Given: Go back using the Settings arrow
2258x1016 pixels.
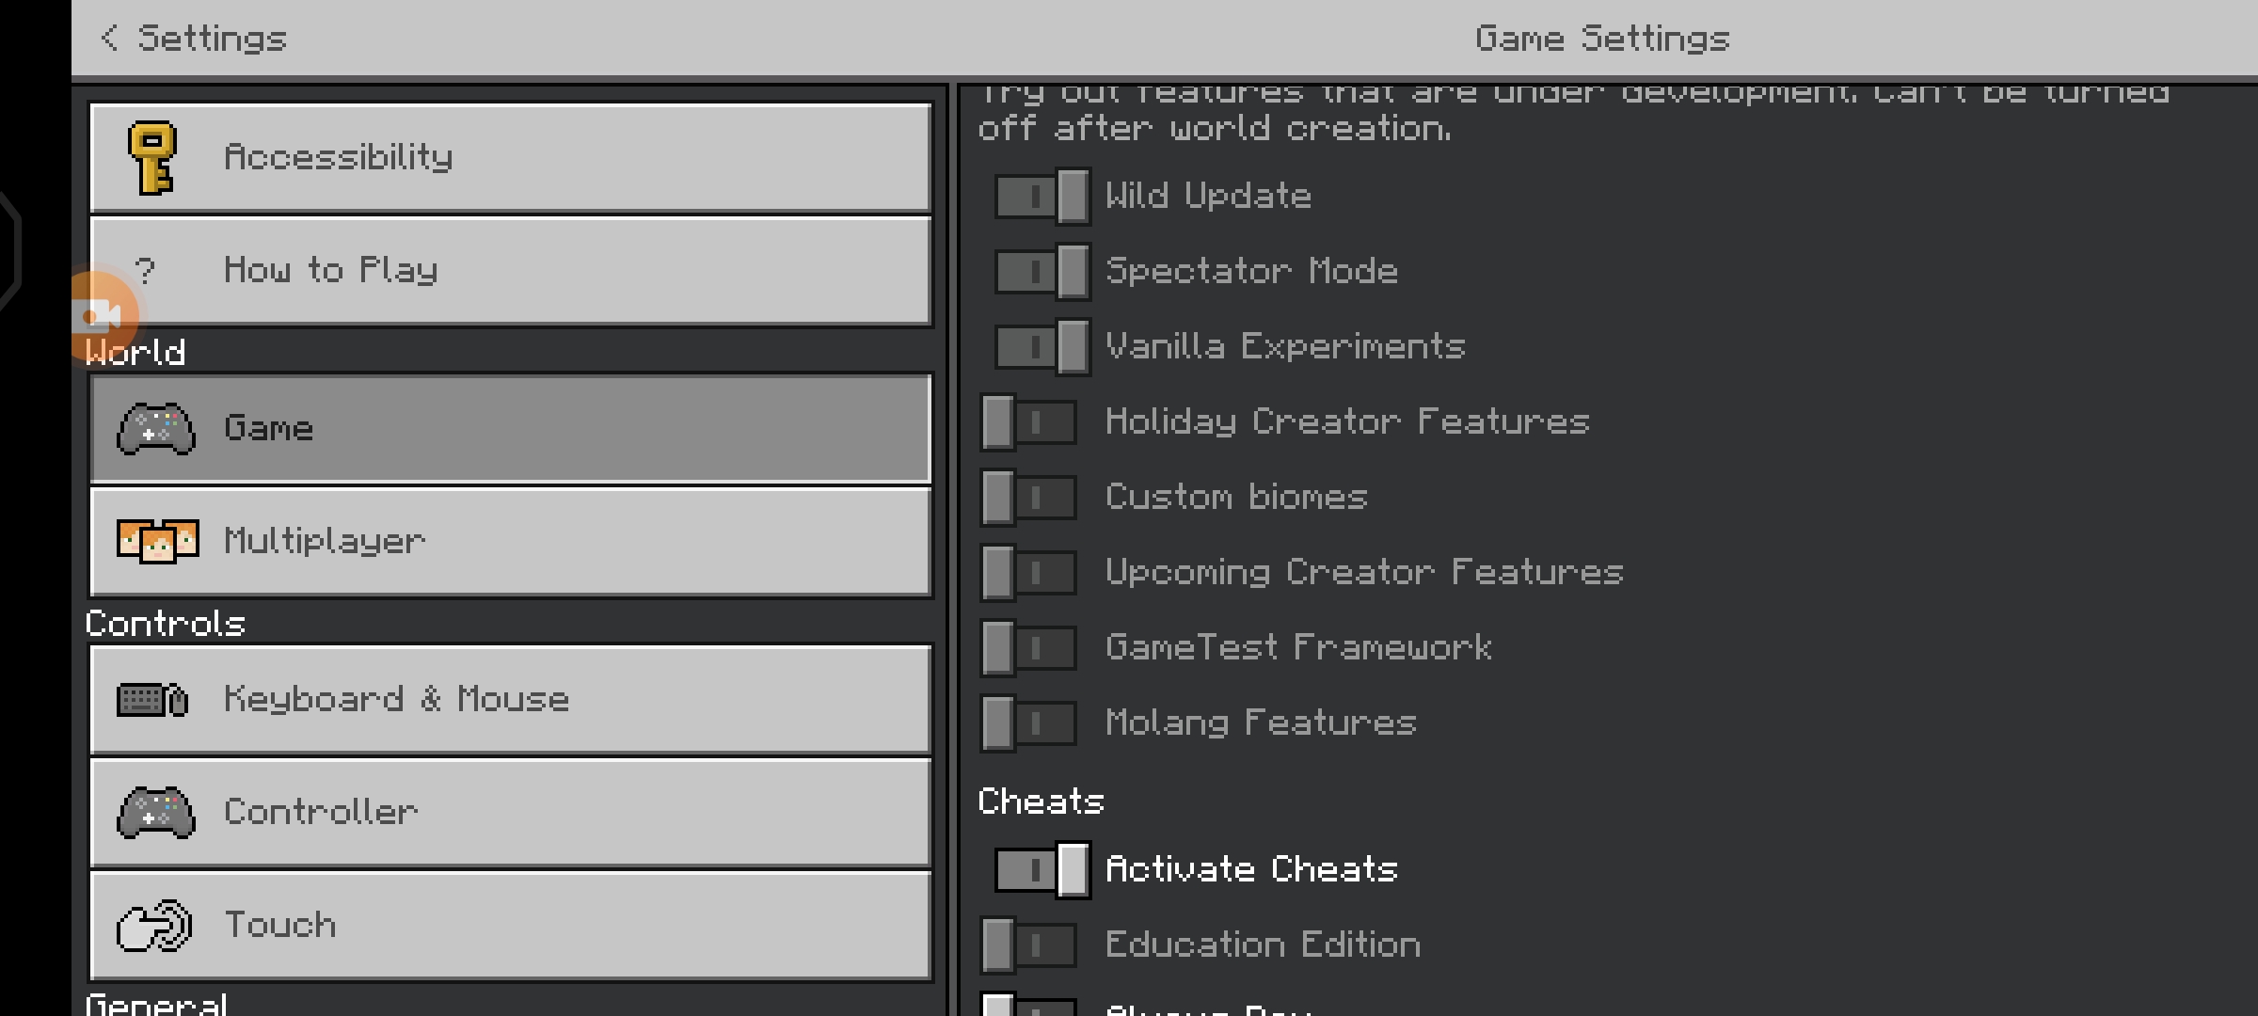Looking at the screenshot, I should [x=109, y=39].
